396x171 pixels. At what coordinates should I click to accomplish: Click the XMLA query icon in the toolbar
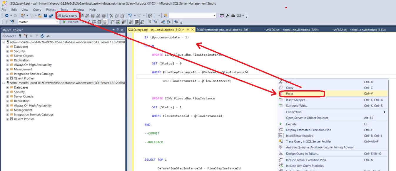(98, 16)
